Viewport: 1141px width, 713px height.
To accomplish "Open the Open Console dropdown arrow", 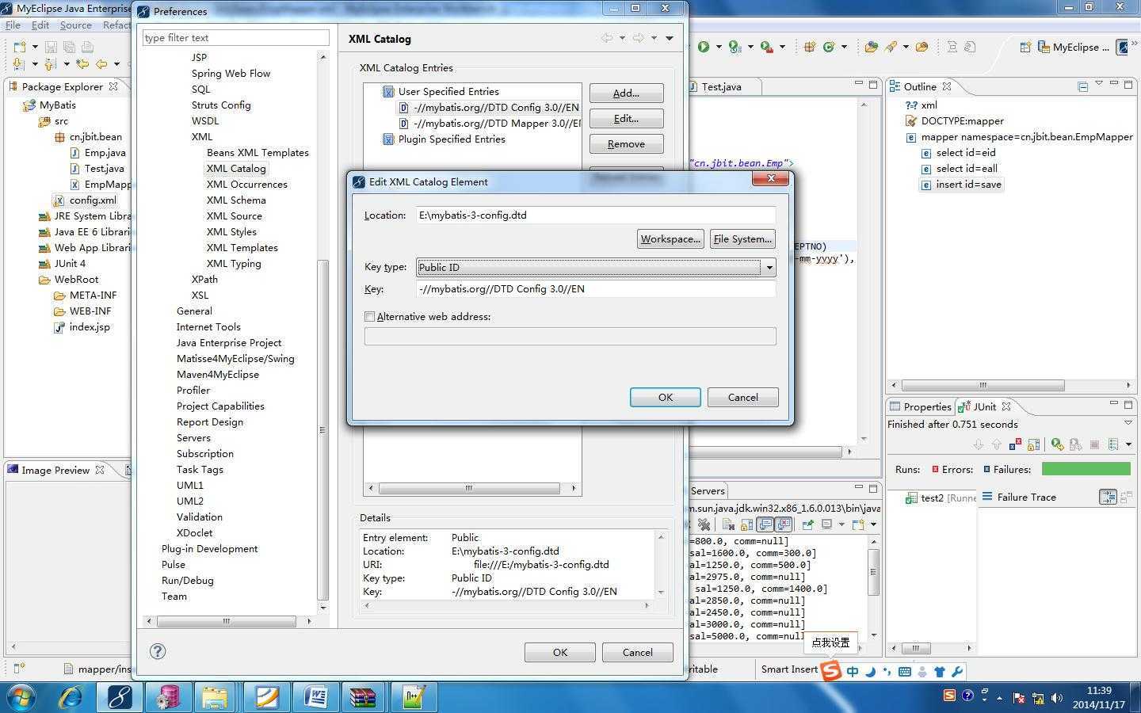I will pyautogui.click(x=873, y=524).
